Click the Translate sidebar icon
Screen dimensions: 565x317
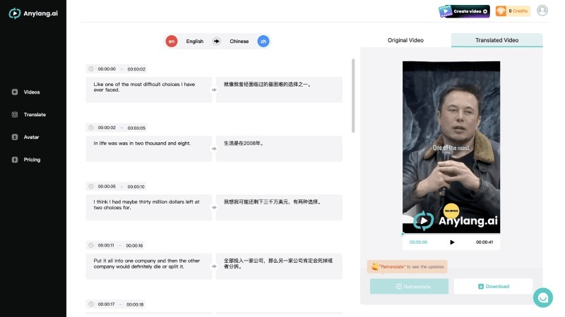pos(15,115)
